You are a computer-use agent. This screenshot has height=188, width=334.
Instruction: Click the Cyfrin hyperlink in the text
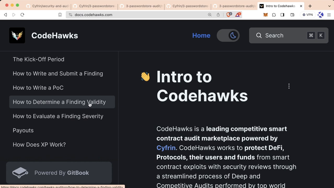166,148
